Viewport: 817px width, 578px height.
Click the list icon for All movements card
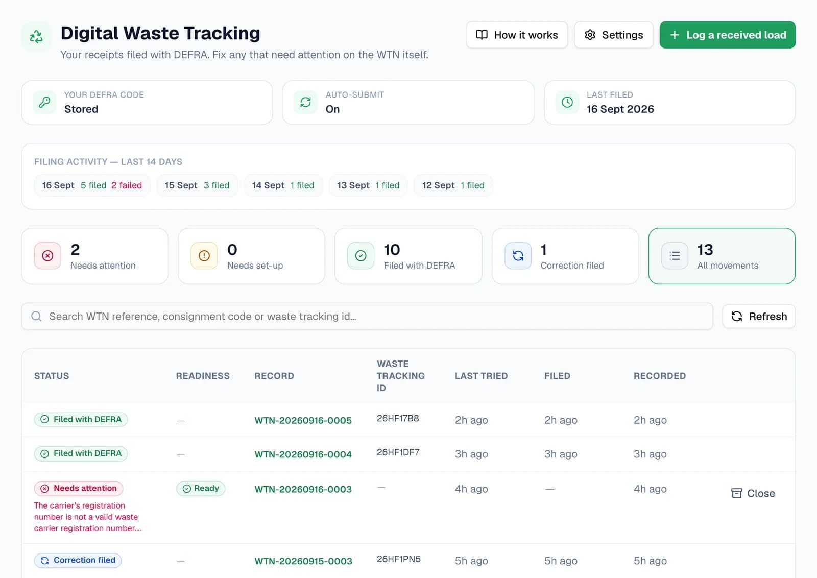(x=675, y=256)
